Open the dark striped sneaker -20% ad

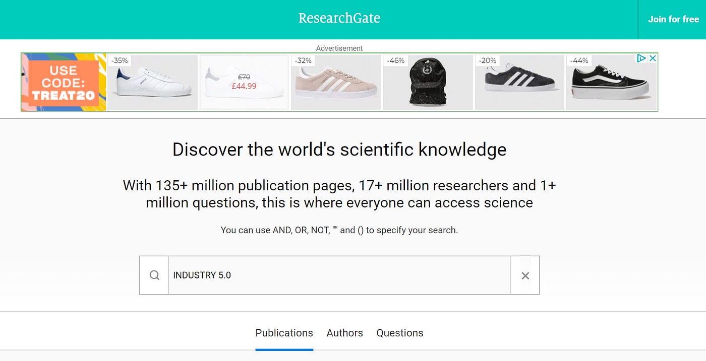coord(519,82)
